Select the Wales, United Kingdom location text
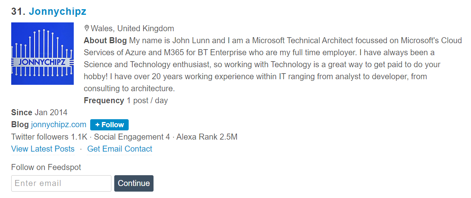 (x=132, y=28)
